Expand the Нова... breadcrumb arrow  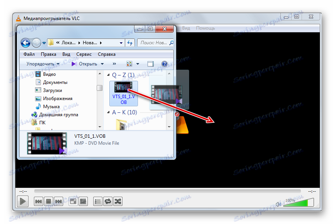tap(101, 43)
